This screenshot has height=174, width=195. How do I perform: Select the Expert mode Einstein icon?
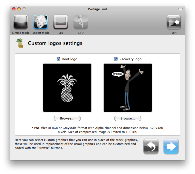click(41, 22)
